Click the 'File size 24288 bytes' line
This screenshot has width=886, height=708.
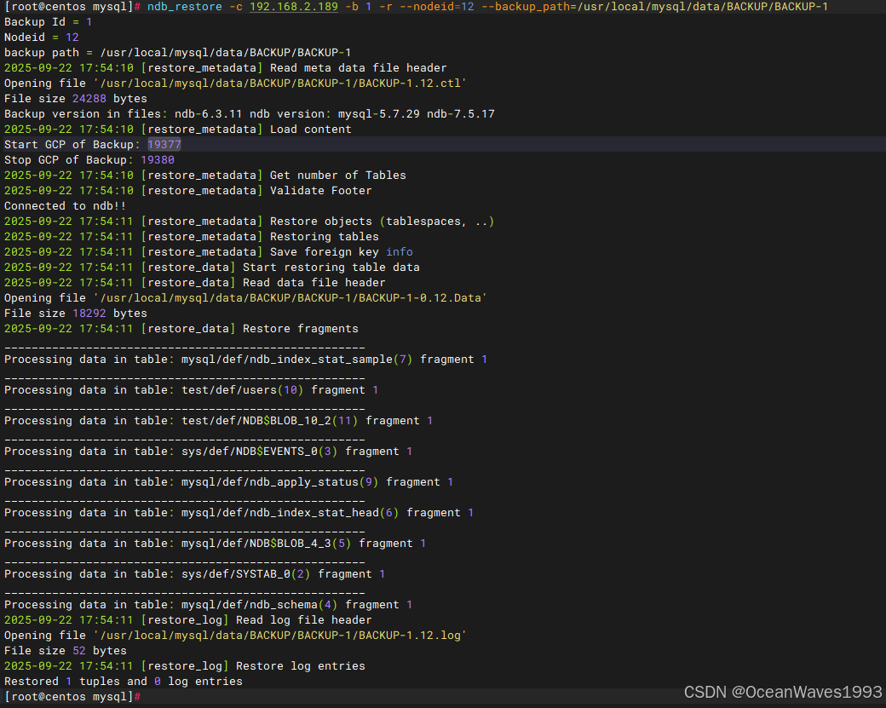[75, 98]
